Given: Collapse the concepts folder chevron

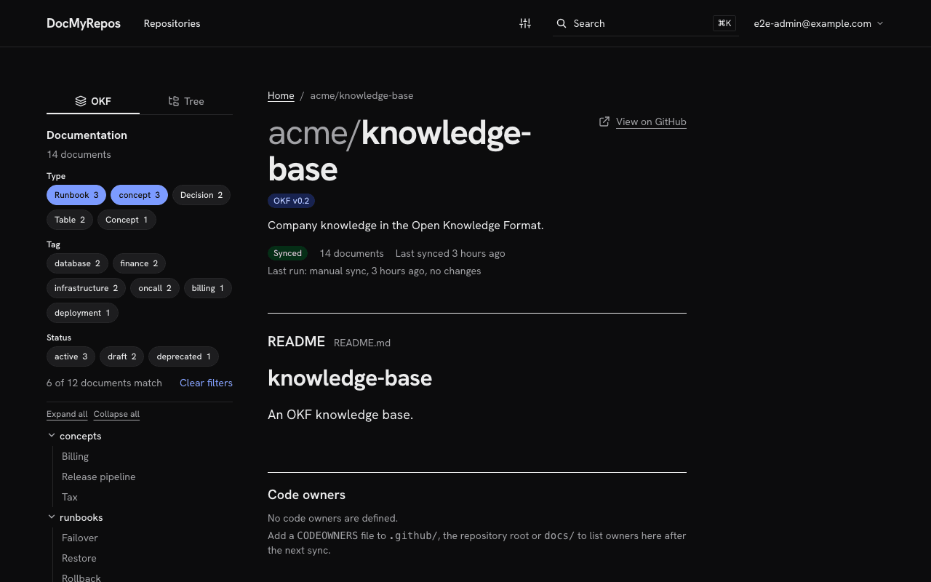Looking at the screenshot, I should pyautogui.click(x=52, y=436).
